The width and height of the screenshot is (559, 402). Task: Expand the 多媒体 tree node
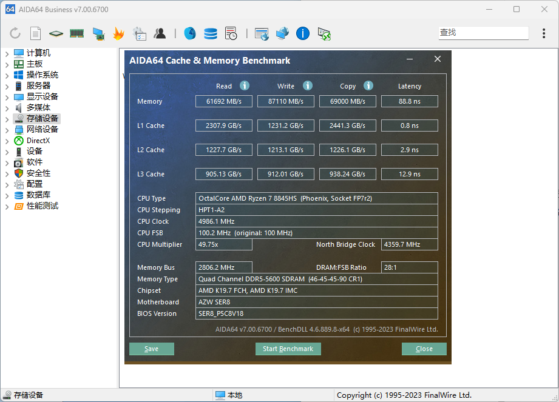[x=7, y=109]
